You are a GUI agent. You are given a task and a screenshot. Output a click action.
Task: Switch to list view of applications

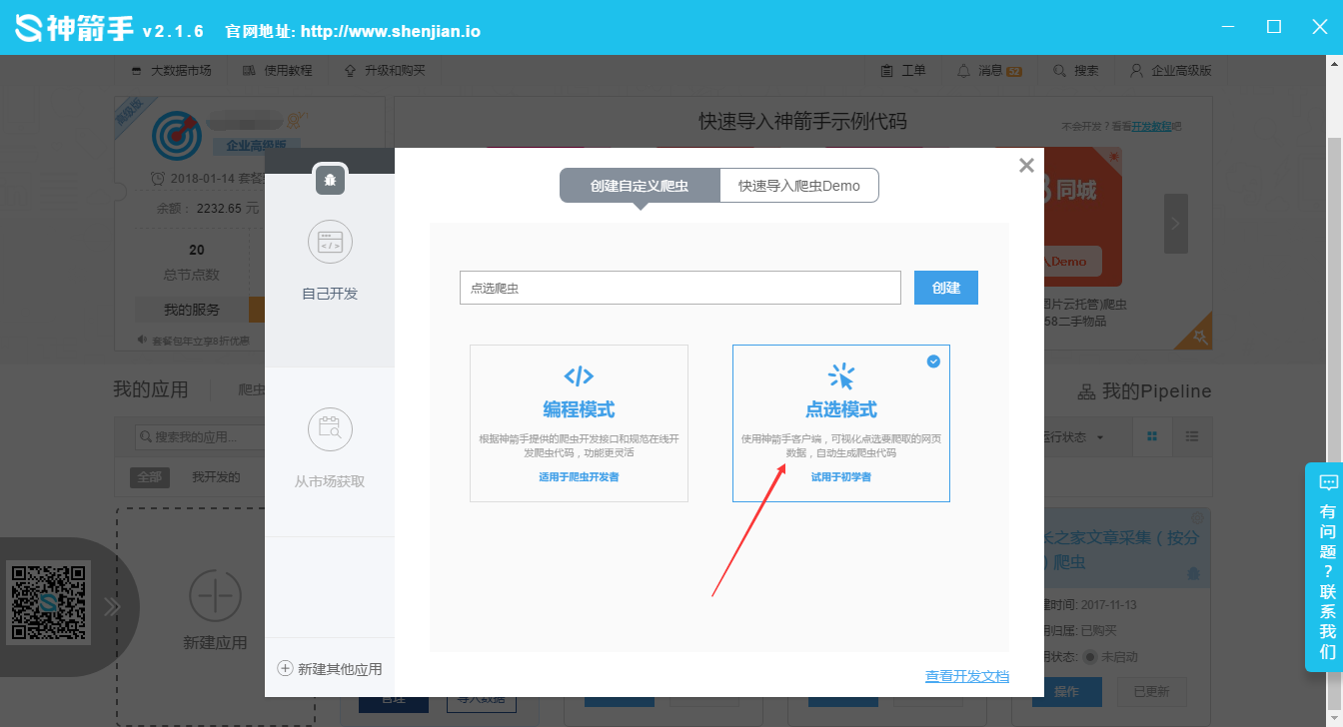pyautogui.click(x=1191, y=437)
